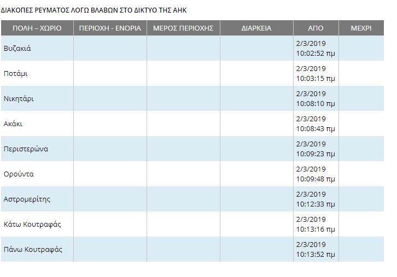397x277 pixels.
Task: Click the 10:02:52 πμ timestamp cell
Action: point(316,48)
